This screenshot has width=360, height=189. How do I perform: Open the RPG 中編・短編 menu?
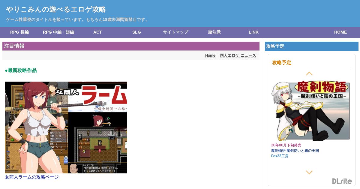click(x=58, y=32)
